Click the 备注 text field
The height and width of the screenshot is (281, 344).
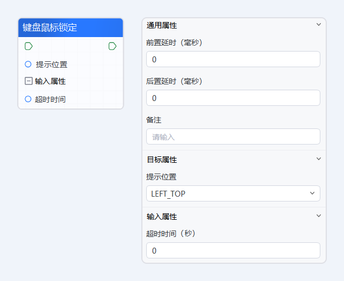tap(233, 136)
